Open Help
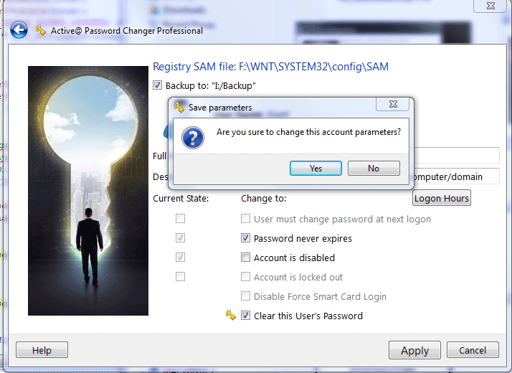Screen dimensions: 512x373 click(x=42, y=350)
